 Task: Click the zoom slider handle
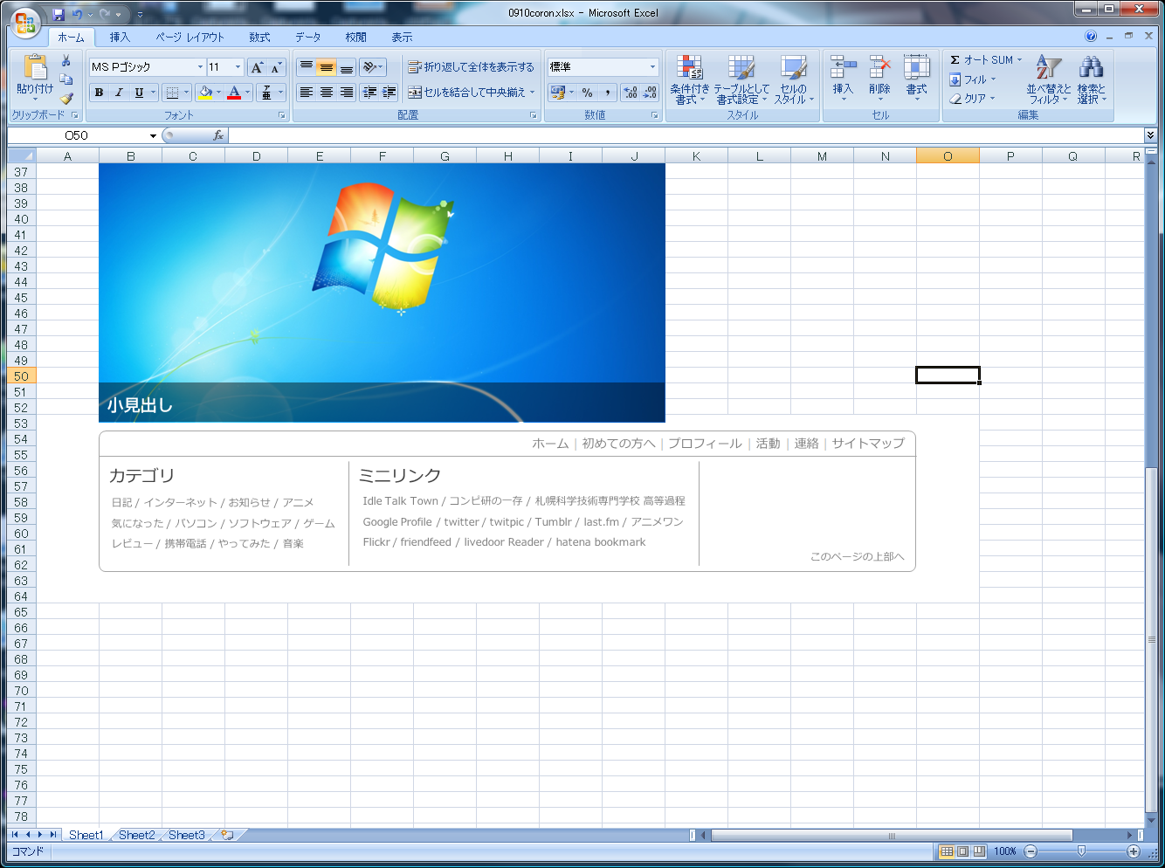click(1081, 851)
